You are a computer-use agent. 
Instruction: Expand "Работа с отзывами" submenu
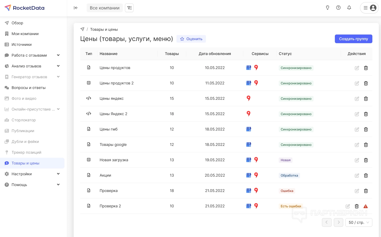pos(58,55)
